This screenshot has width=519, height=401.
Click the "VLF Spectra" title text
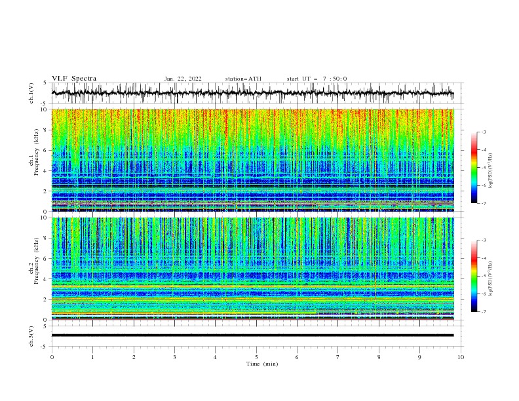[74, 79]
